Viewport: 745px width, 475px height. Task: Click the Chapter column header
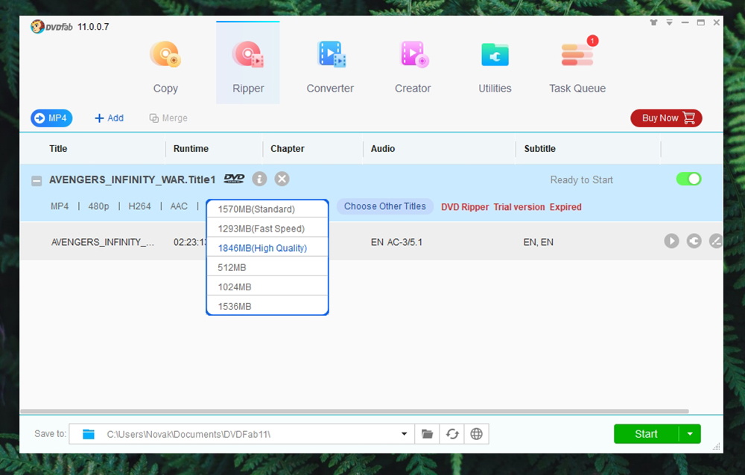pos(288,149)
